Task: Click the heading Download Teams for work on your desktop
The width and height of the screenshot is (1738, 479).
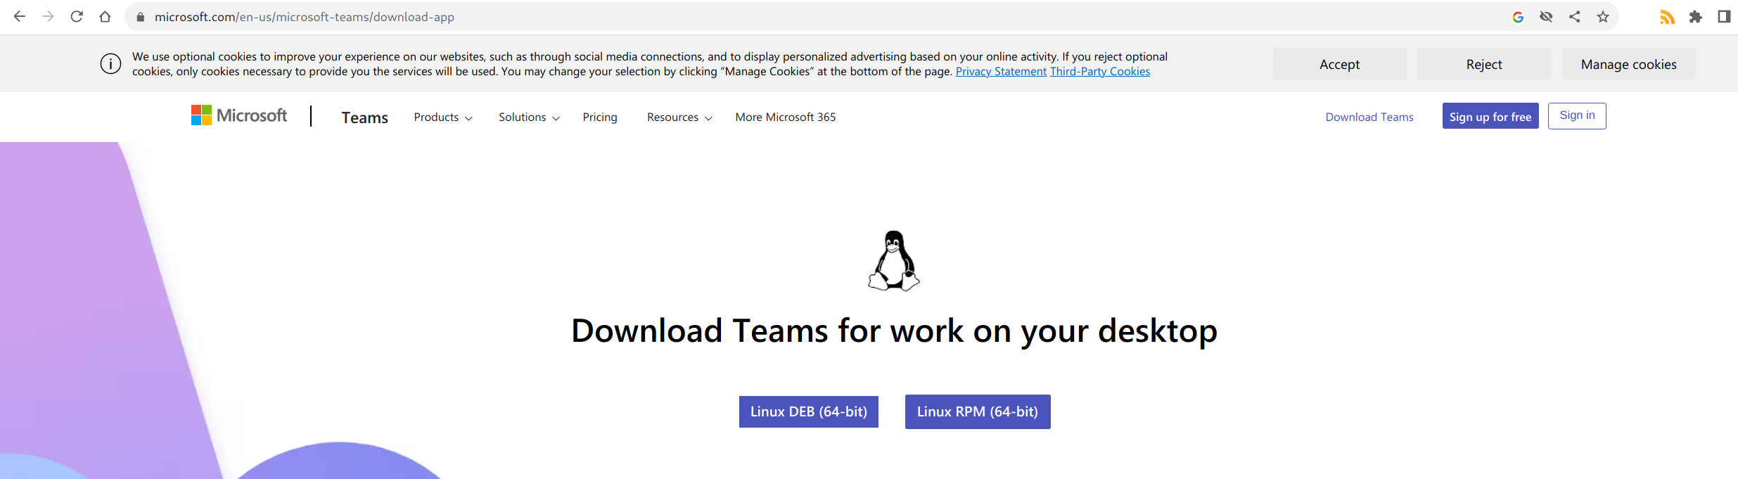Action: 894,331
